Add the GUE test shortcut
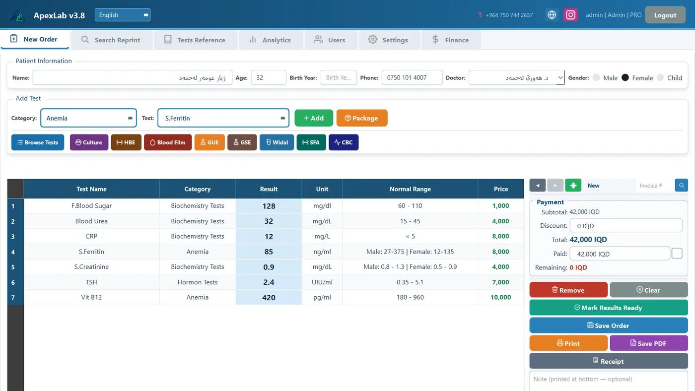This screenshot has height=391, width=695. (x=209, y=142)
